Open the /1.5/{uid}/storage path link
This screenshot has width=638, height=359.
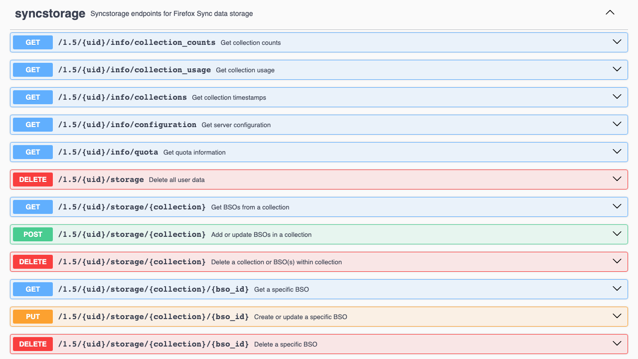pos(101,179)
